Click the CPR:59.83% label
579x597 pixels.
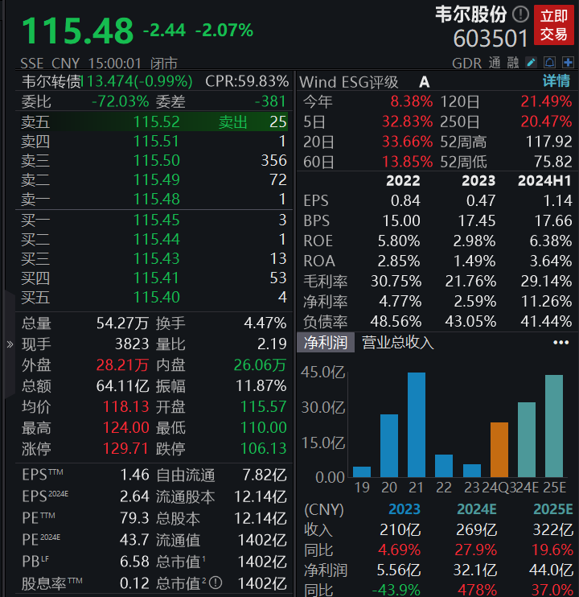coord(247,81)
